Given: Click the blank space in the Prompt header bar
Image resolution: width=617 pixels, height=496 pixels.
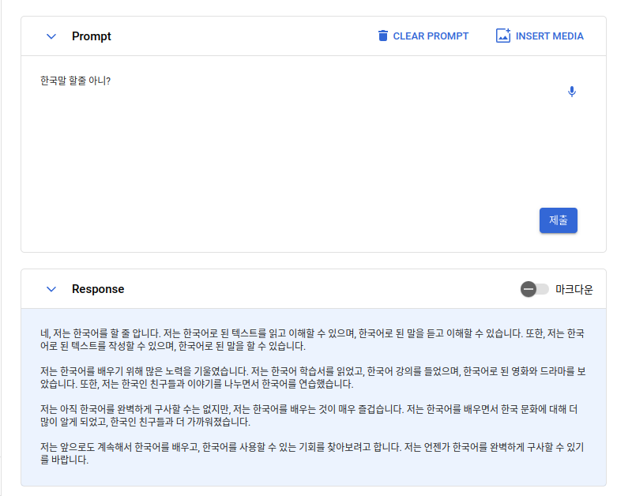Looking at the screenshot, I should 237,36.
